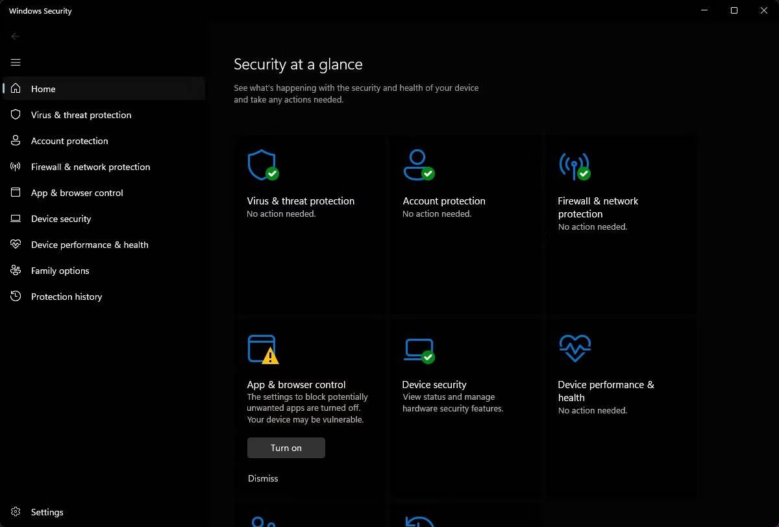Screen dimensions: 779x527
Task: Open App & browser control via its sidebar icon
Action: [15, 193]
